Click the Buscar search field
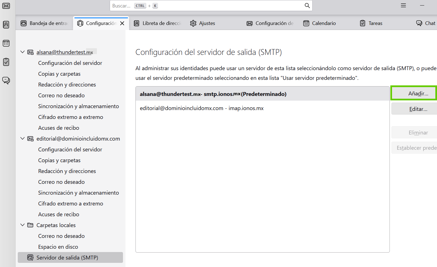This screenshot has height=267, width=437. 211,6
